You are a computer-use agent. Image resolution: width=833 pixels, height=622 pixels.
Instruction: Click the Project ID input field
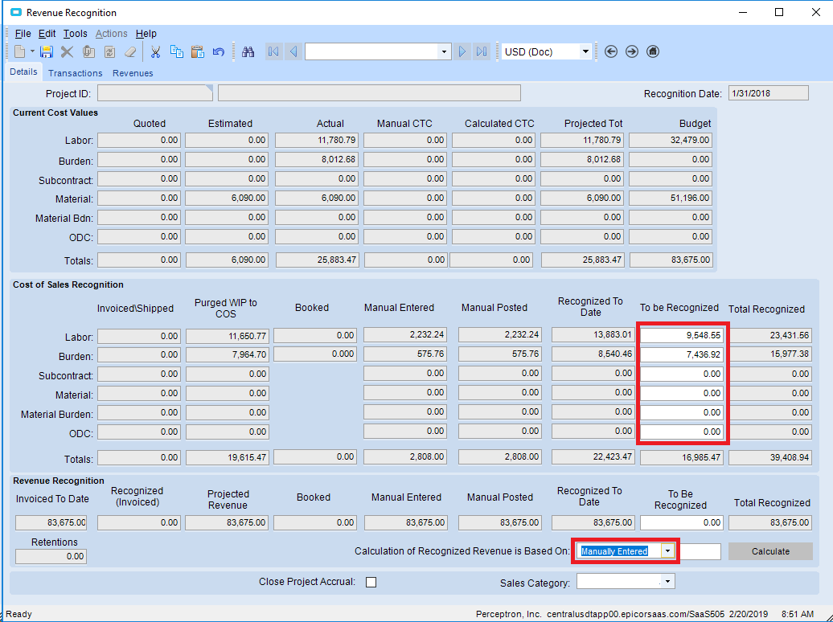pyautogui.click(x=154, y=93)
